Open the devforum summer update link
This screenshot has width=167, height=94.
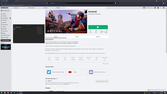[62, 43]
